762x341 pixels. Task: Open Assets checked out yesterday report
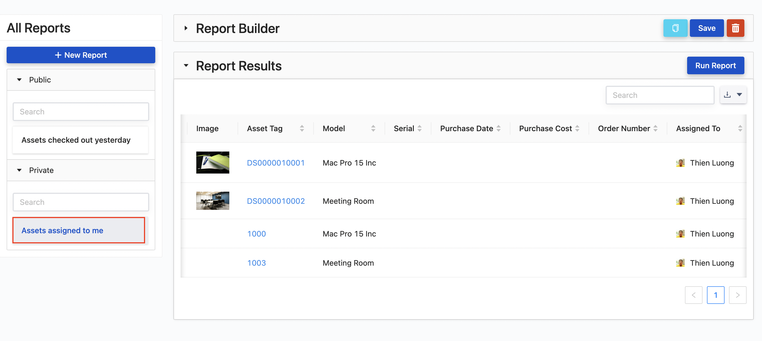click(76, 140)
